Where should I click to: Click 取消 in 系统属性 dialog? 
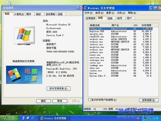tap(60, 101)
